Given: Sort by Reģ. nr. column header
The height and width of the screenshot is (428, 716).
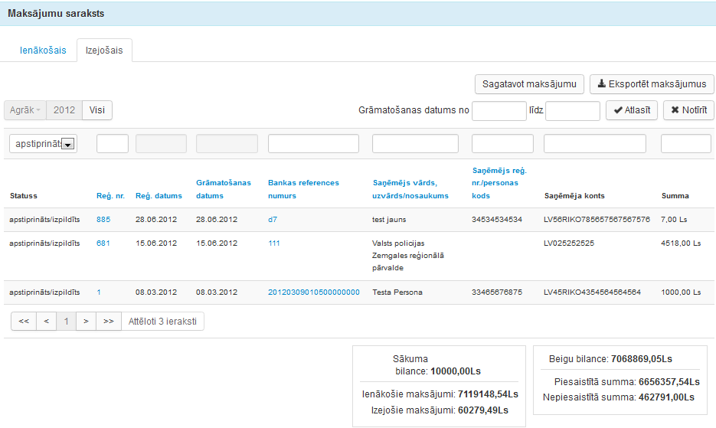Looking at the screenshot, I should click(x=107, y=196).
